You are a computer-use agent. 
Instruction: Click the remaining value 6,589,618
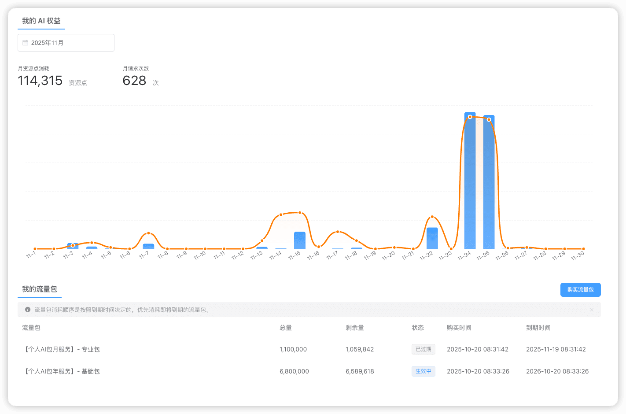pos(360,371)
